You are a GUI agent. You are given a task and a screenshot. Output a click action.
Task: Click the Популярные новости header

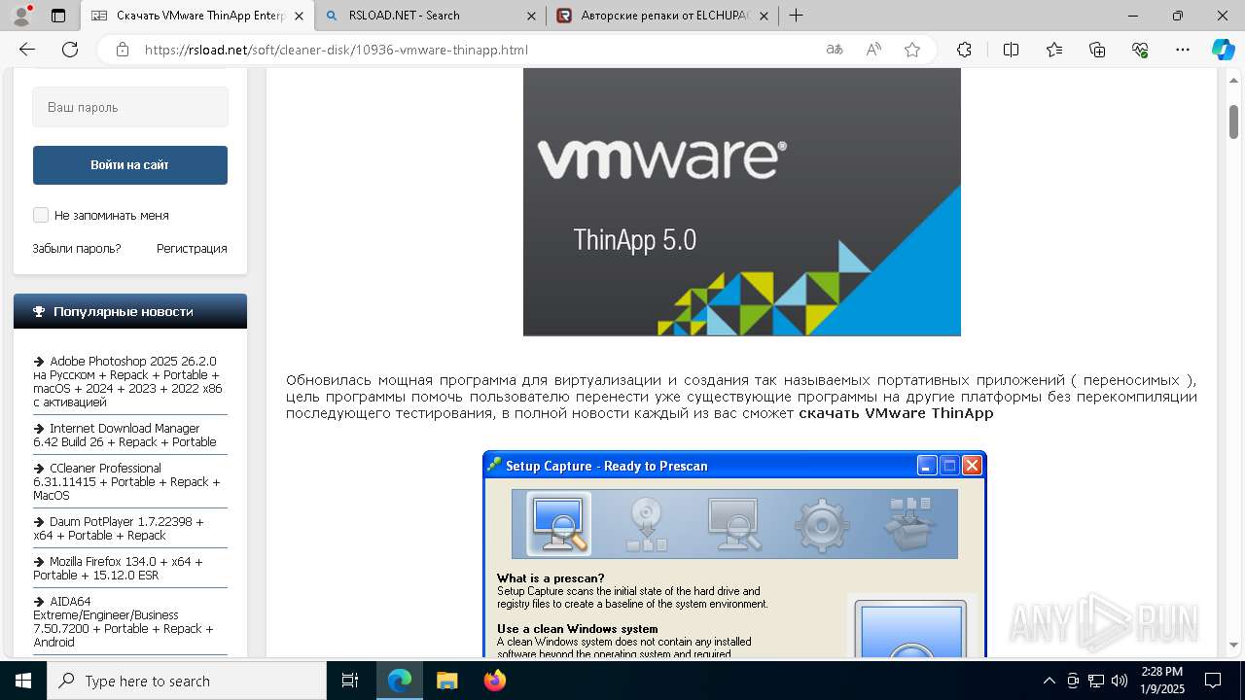[x=130, y=311]
